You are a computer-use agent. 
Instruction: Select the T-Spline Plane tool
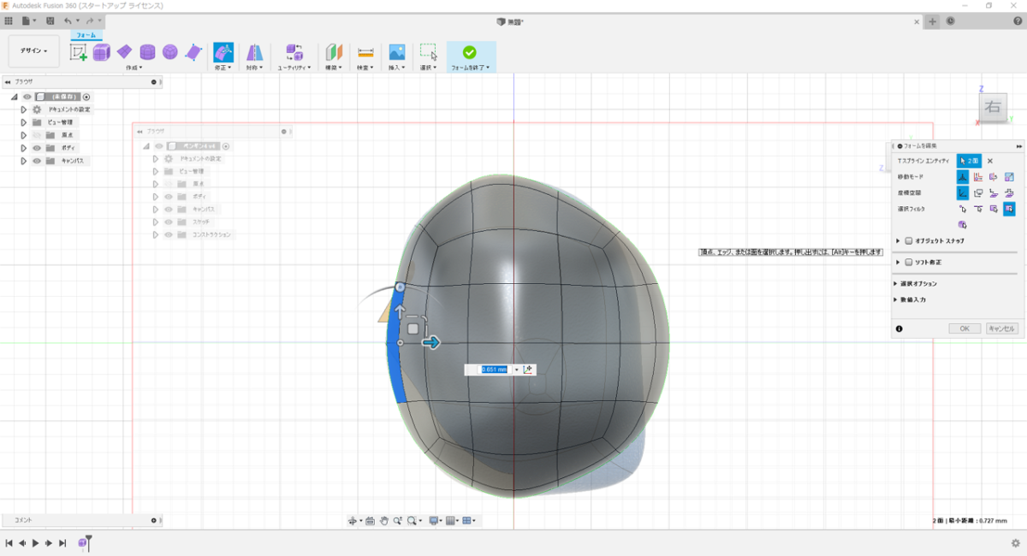pos(124,52)
